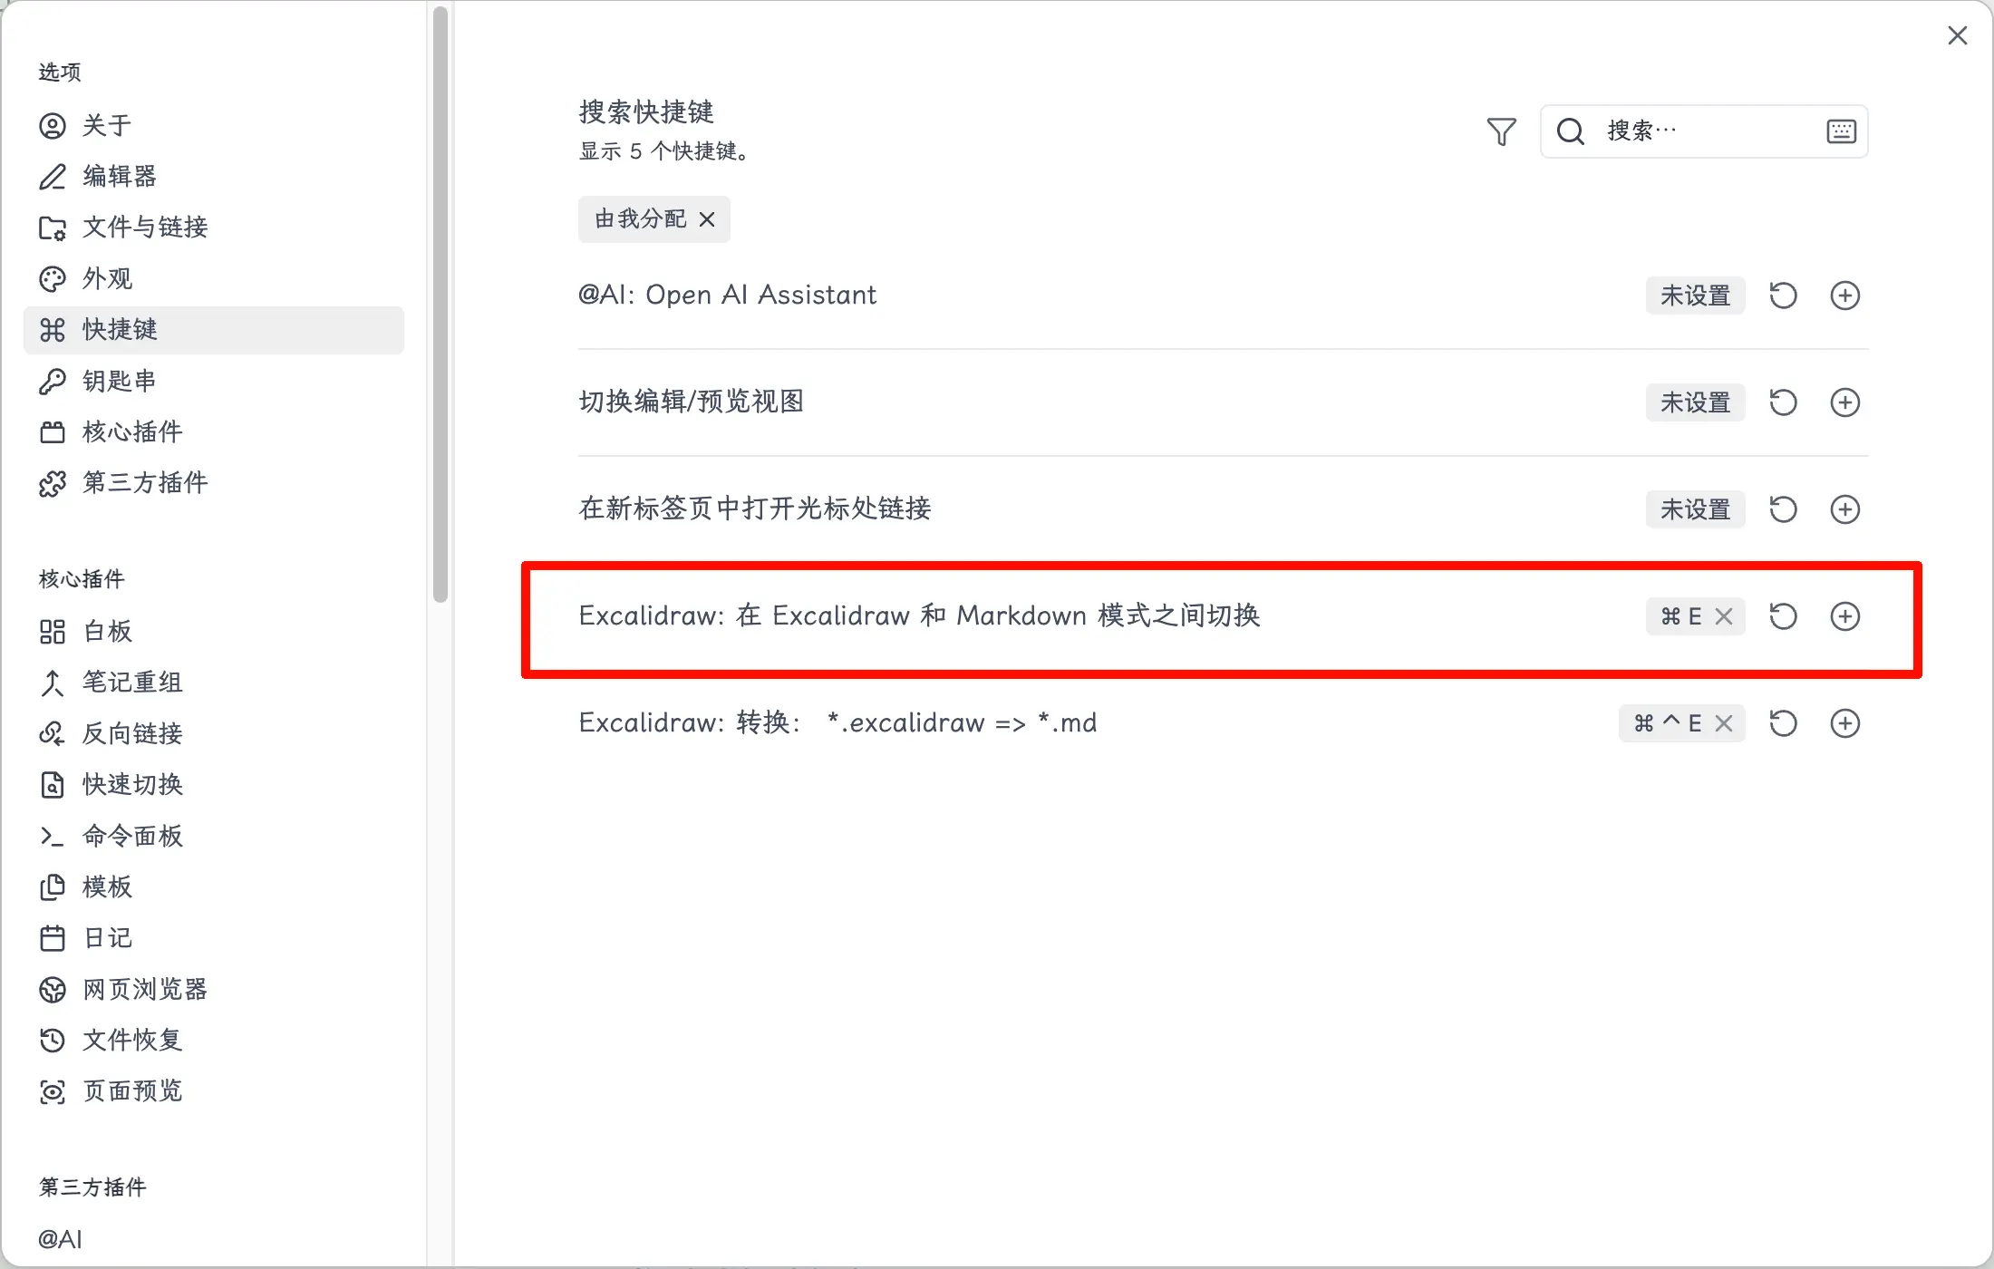Screen dimensions: 1994x1269
Task: Open 核心插件 settings section
Action: [x=132, y=431]
